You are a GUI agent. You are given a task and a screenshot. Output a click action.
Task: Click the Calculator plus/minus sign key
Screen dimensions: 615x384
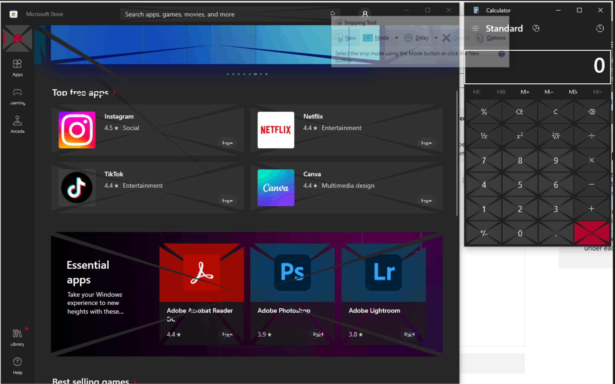(x=484, y=233)
